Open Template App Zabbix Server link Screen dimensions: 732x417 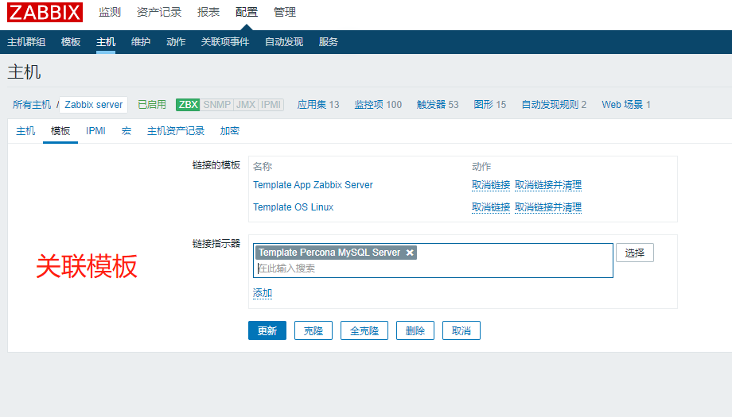coord(313,185)
